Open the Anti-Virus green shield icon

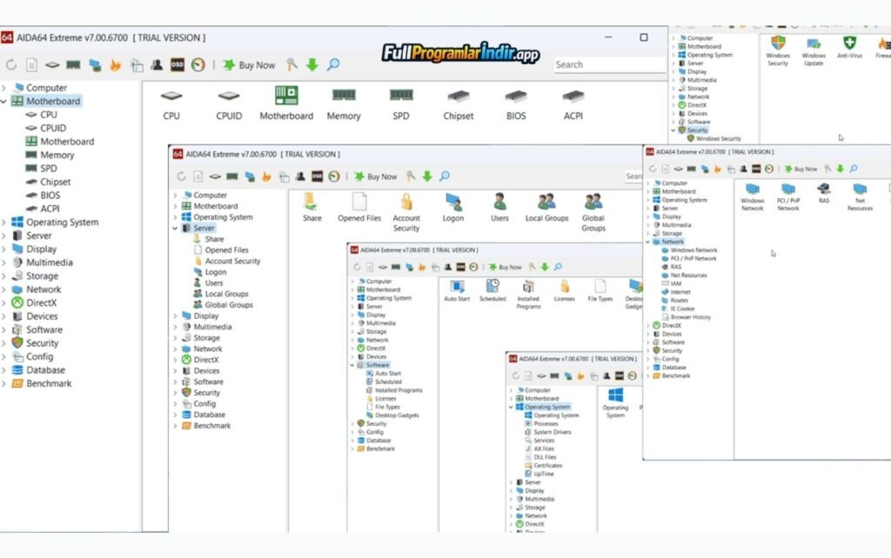849,43
